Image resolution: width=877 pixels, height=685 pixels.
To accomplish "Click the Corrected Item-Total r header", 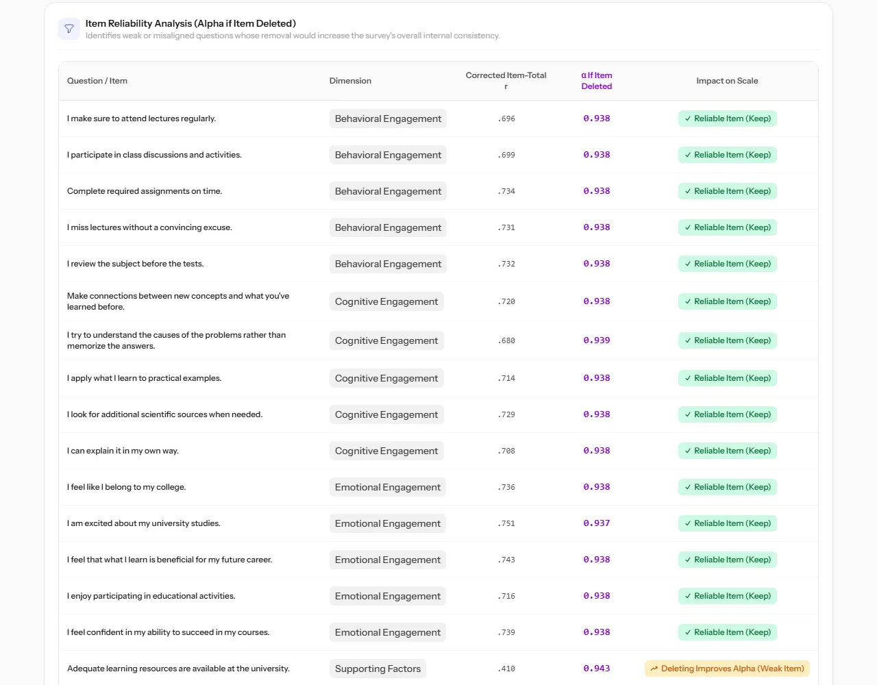I will [x=506, y=81].
